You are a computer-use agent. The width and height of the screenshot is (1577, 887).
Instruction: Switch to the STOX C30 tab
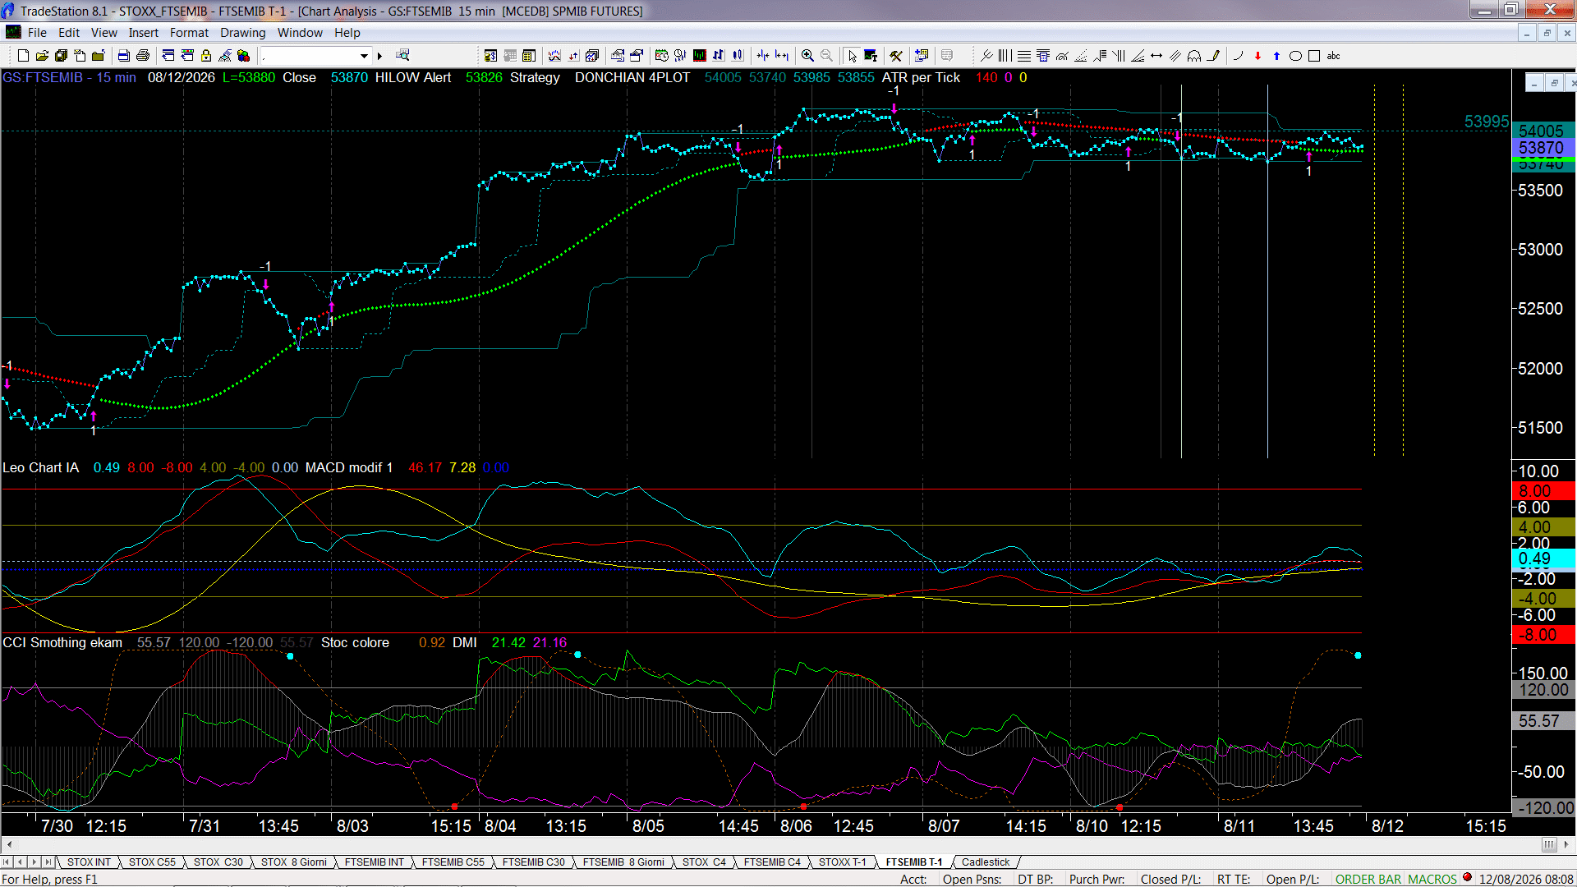pyautogui.click(x=218, y=862)
